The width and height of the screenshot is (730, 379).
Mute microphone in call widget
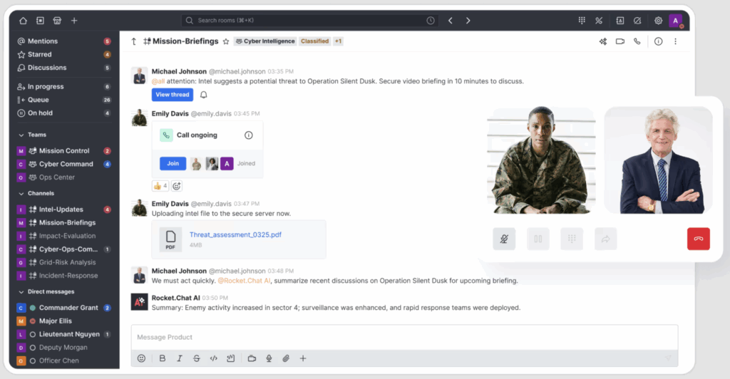coord(504,239)
